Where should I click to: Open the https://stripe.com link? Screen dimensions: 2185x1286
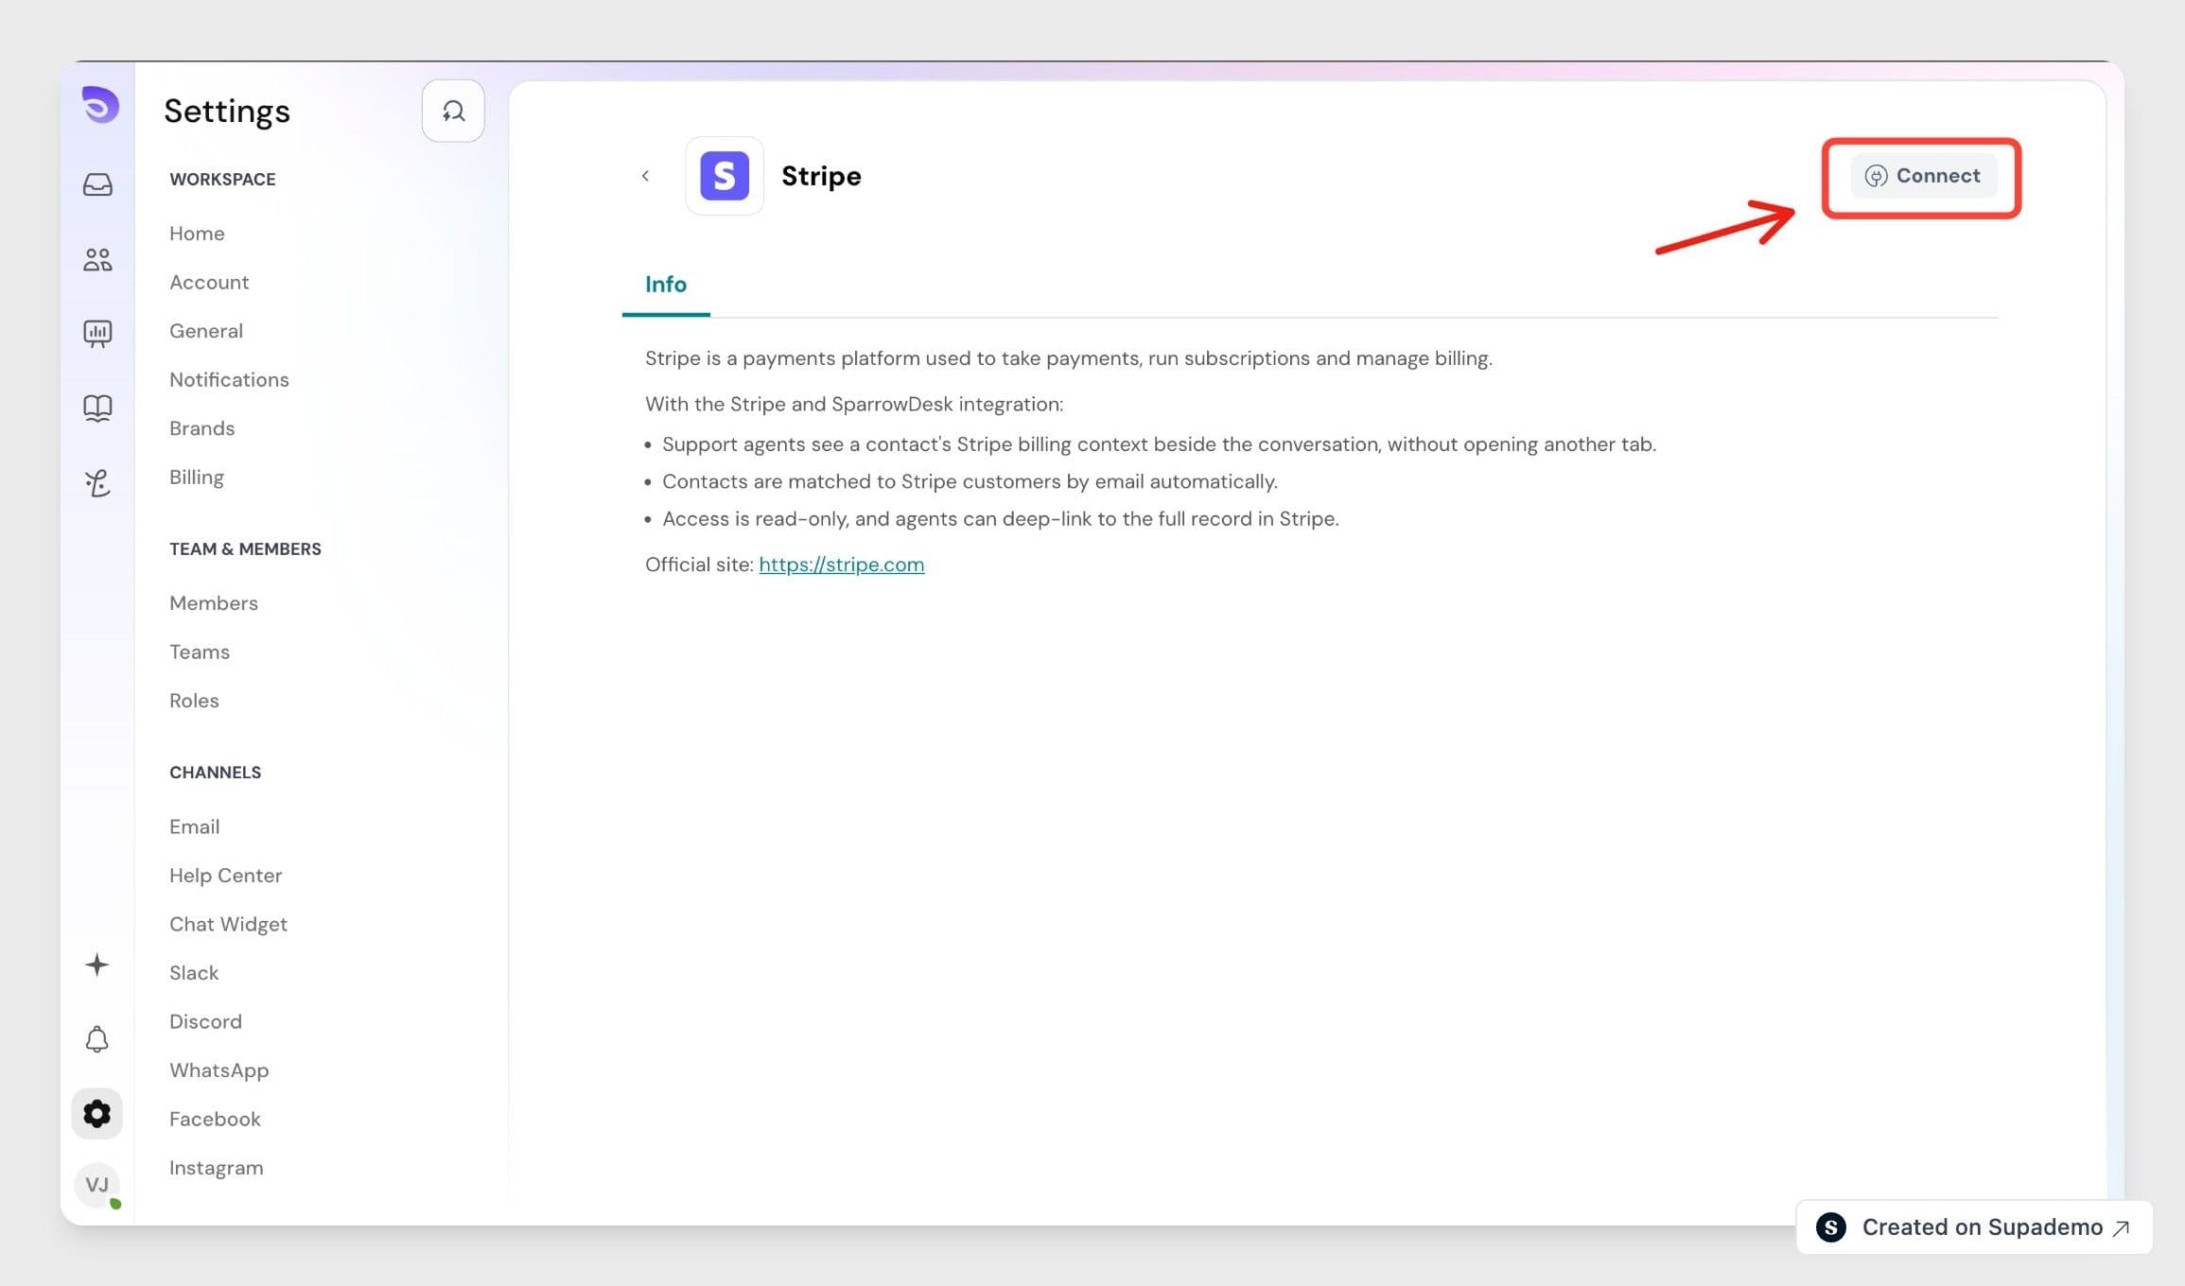[x=842, y=565]
